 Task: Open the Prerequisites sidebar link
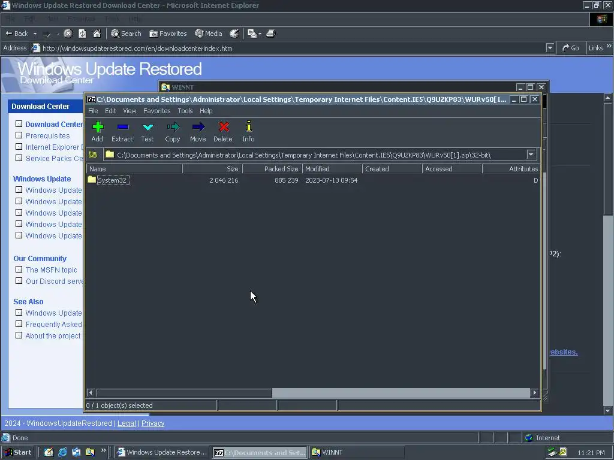pos(48,136)
